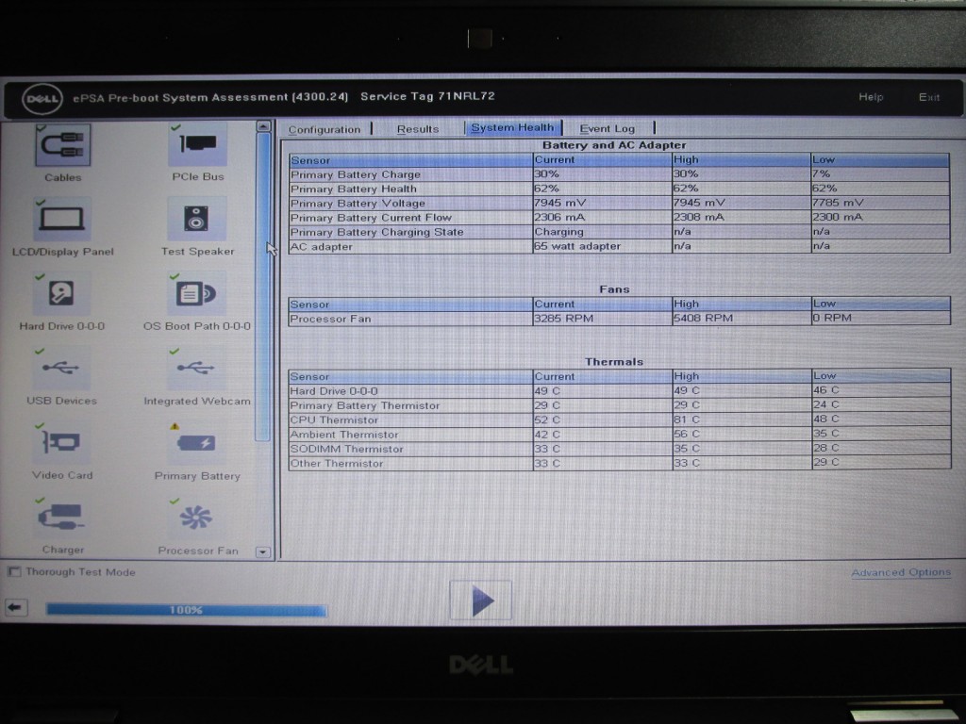Open Advanced Options link
This screenshot has height=724, width=966.
click(x=901, y=573)
